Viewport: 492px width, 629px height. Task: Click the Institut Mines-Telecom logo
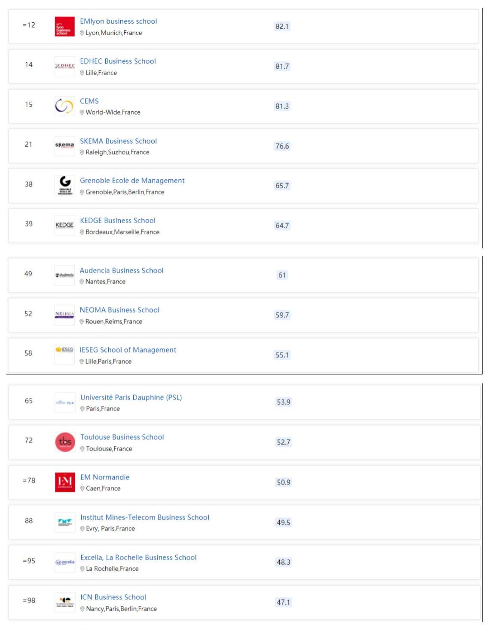(65, 522)
